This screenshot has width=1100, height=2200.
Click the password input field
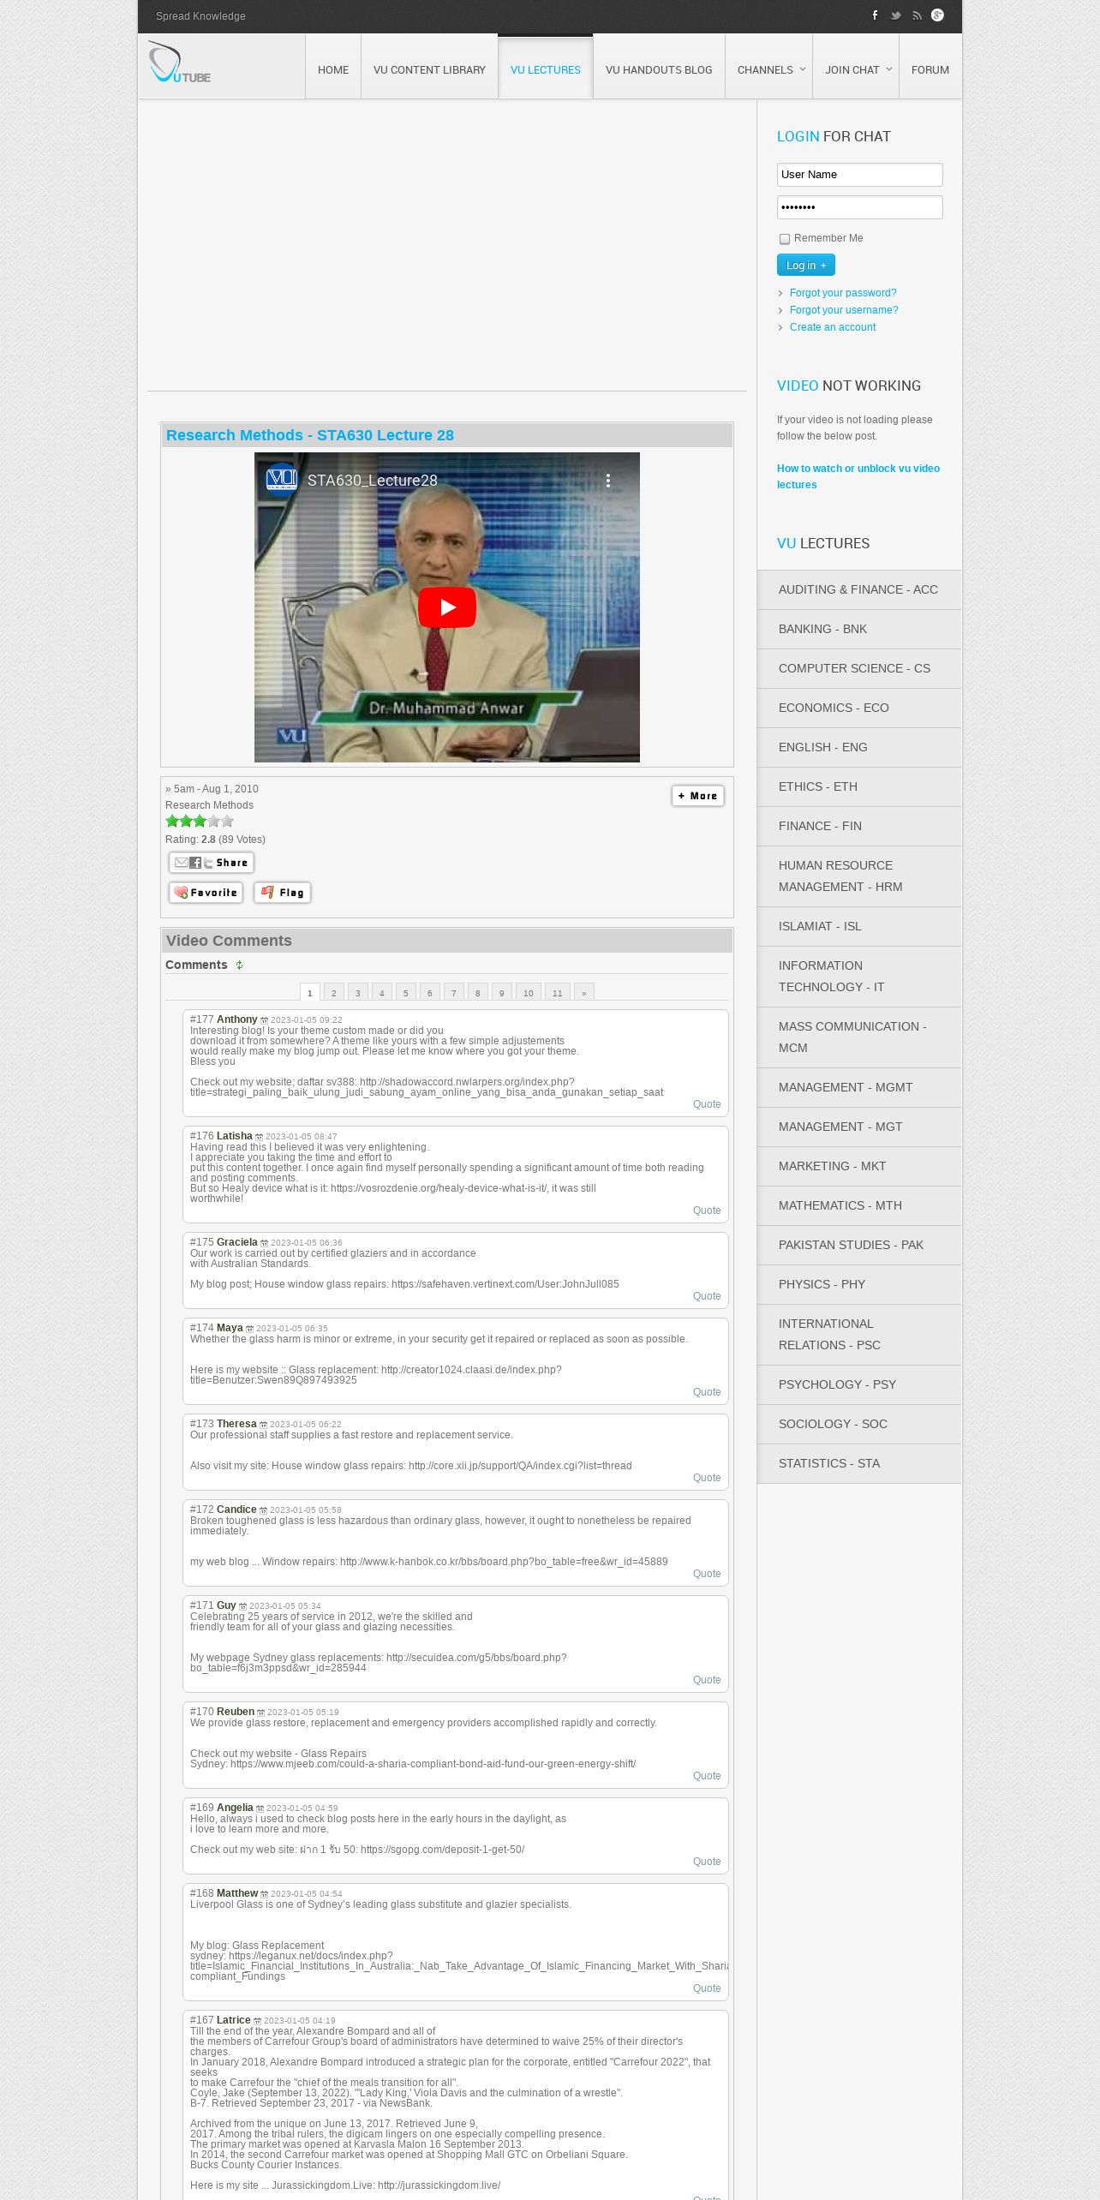859,207
